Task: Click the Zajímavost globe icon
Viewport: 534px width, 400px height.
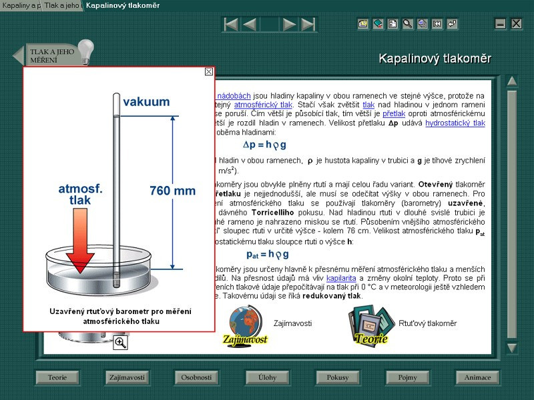Action: pos(246,326)
